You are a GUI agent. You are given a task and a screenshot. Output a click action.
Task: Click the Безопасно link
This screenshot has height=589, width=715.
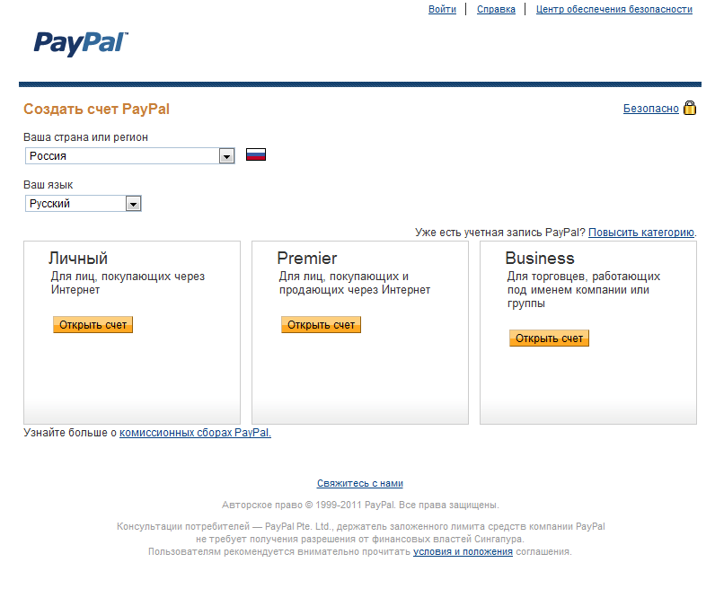[650, 109]
